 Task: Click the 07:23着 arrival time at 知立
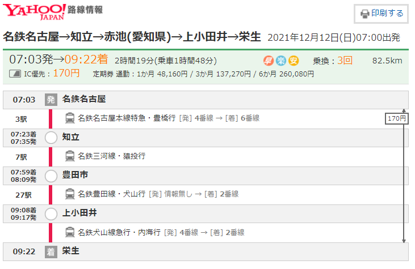coord(23,134)
